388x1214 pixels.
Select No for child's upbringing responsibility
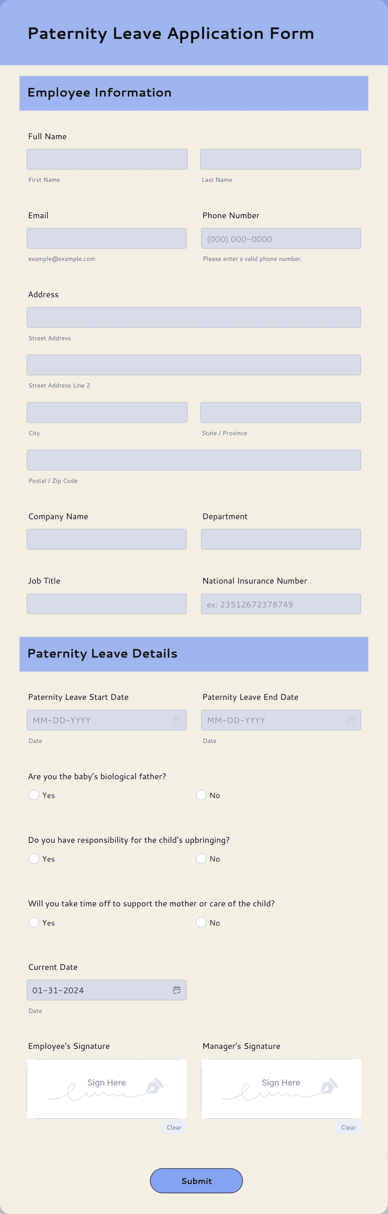click(201, 859)
